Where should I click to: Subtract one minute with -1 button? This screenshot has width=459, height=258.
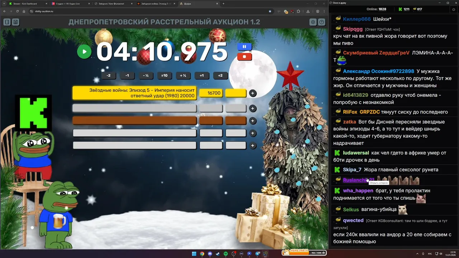[127, 76]
